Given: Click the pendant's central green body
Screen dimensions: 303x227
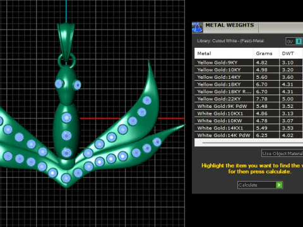Looking at the screenshot, I should pyautogui.click(x=66, y=131).
